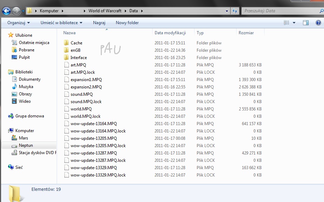The image size is (324, 202).
Task: Open Wideo library
Action: (x=24, y=101)
